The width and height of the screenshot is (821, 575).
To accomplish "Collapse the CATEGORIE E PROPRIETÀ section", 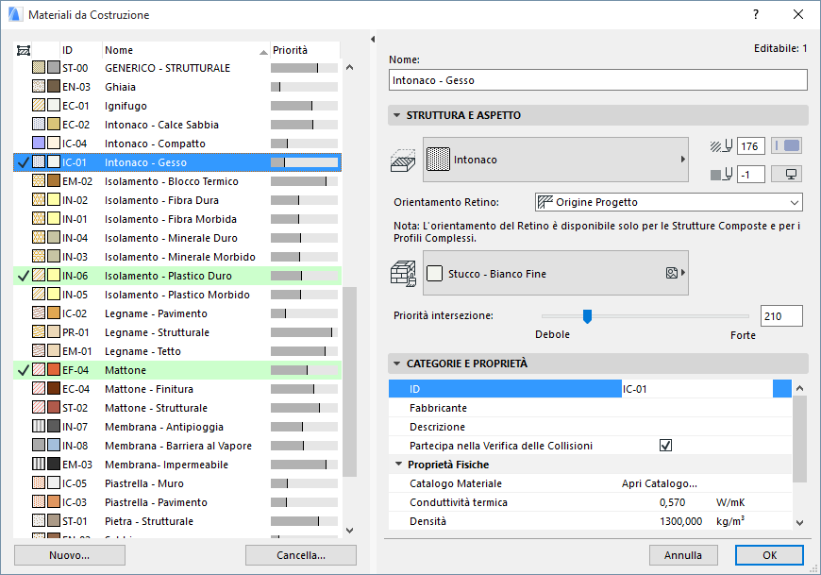I will point(397,364).
